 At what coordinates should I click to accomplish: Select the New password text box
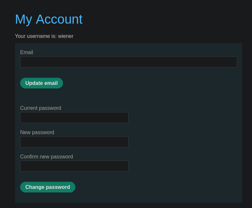point(74,142)
